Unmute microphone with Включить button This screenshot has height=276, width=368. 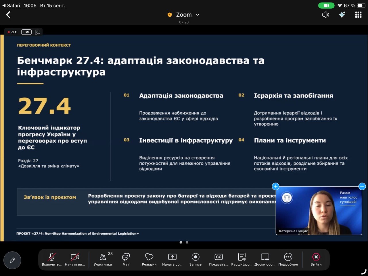click(x=52, y=259)
